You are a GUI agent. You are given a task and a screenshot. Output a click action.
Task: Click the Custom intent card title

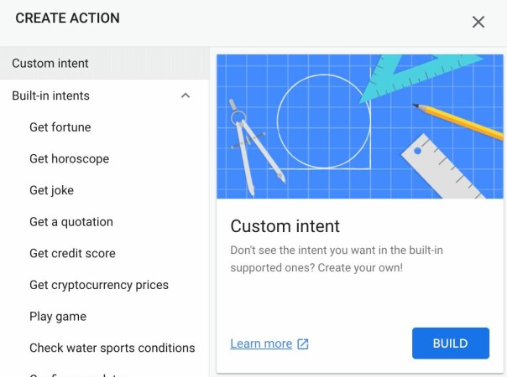point(285,226)
